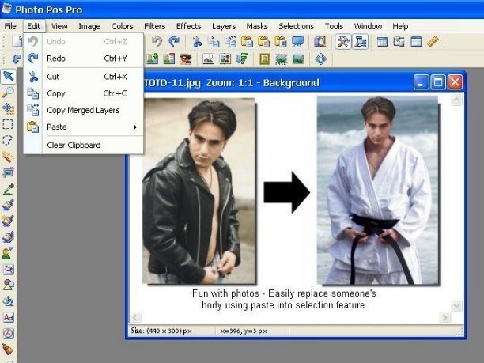Open the Filters menu

(155, 26)
